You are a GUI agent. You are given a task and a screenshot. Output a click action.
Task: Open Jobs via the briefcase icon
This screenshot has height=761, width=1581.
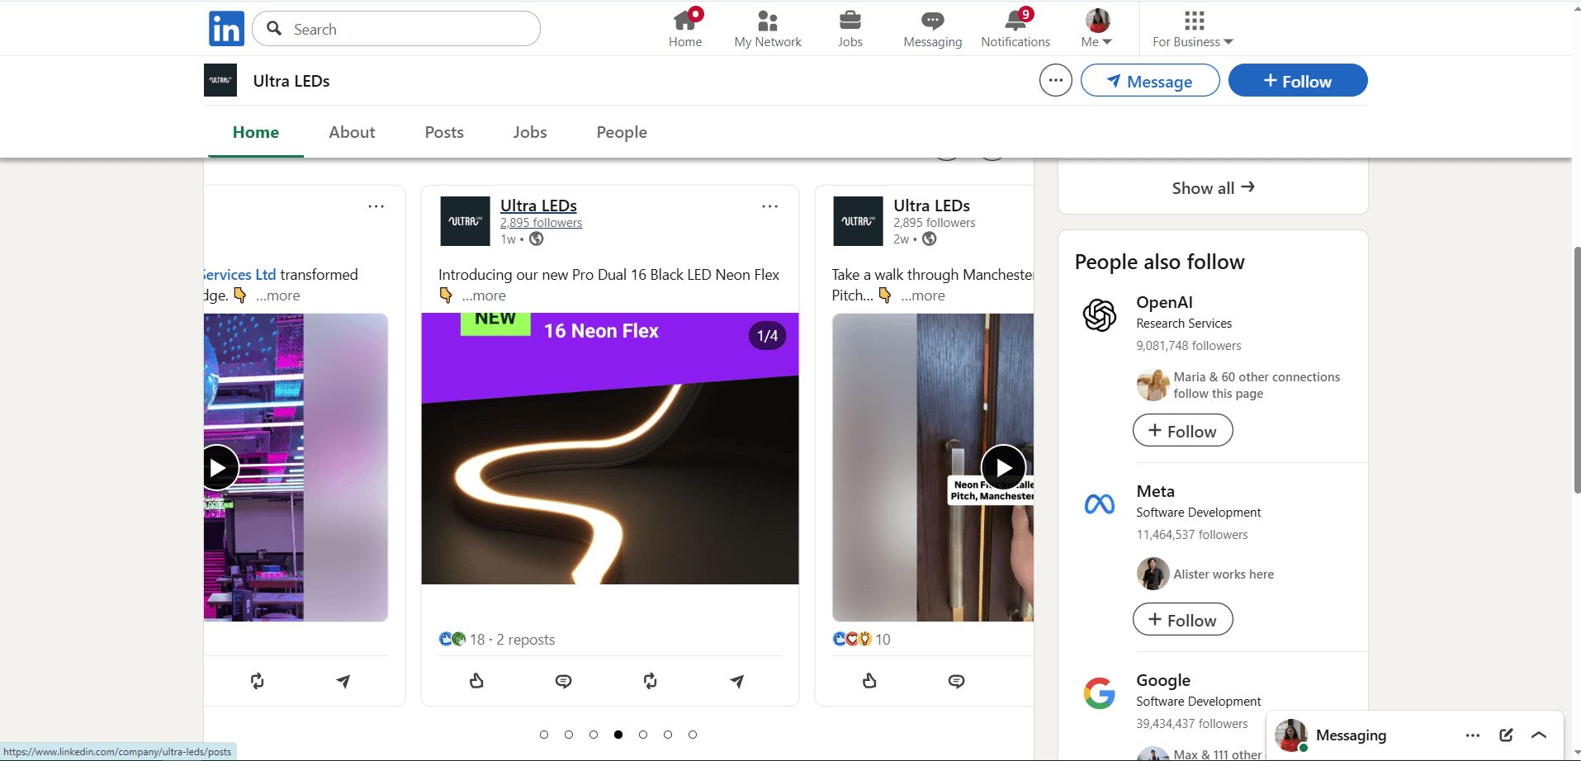point(850,21)
